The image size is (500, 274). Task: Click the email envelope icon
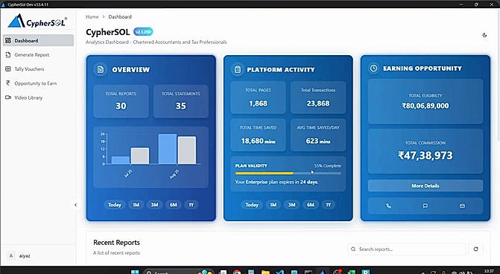coord(462,205)
